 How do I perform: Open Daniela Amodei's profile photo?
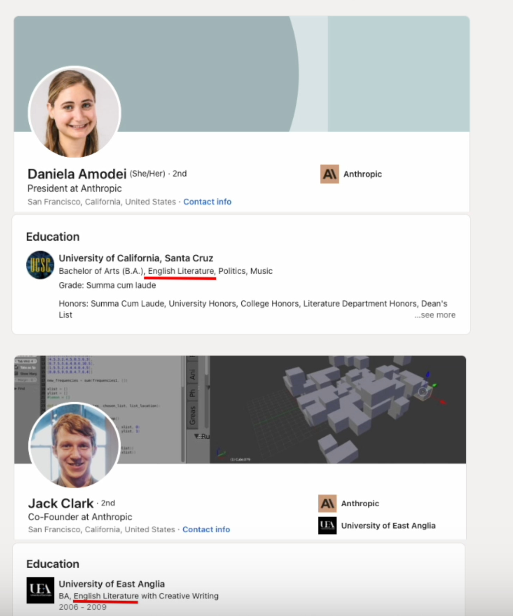coord(74,112)
